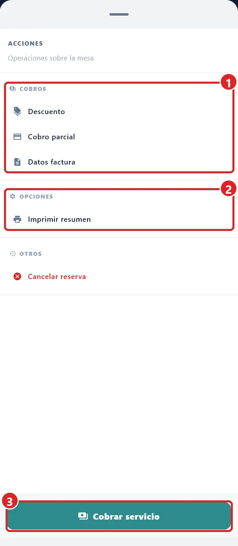Click the bottom sheet drag handle bar
This screenshot has height=546, width=238.
[x=119, y=14]
